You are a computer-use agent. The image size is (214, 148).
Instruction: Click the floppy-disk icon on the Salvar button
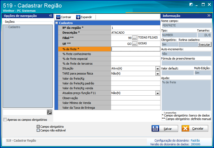click(x=155, y=128)
